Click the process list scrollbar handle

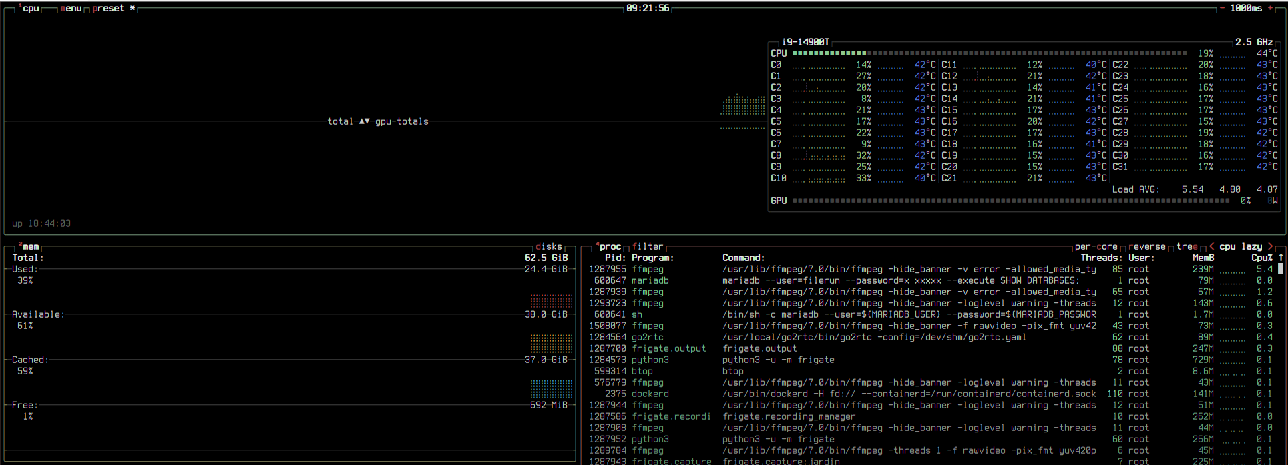(1280, 269)
